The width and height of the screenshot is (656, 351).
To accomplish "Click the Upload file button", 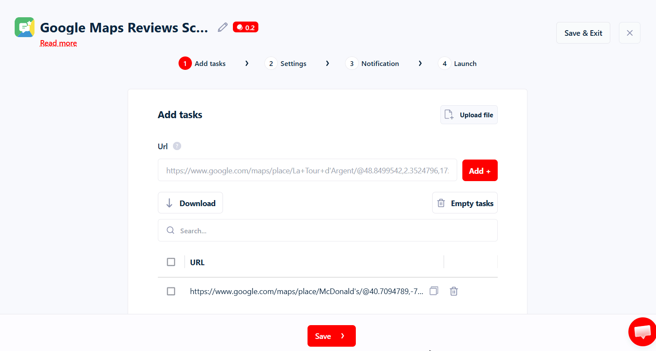I will click(x=469, y=115).
